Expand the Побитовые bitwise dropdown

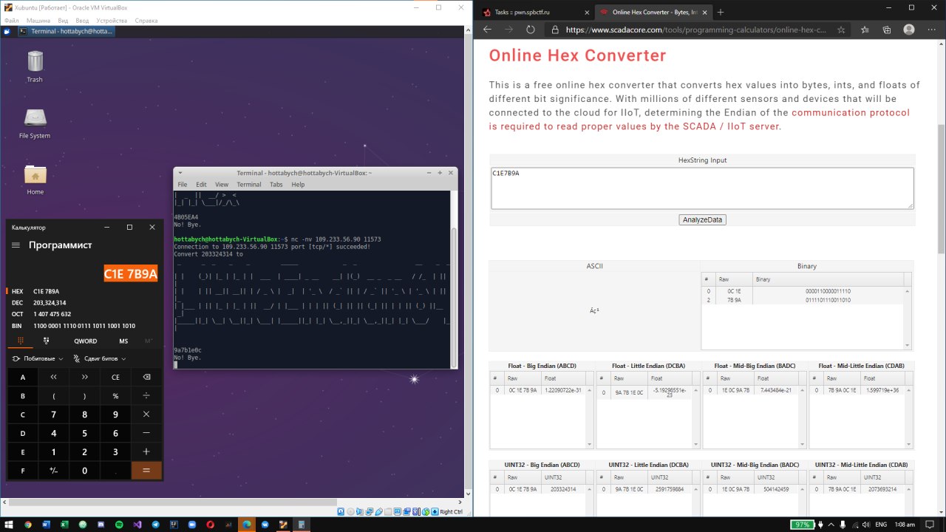pos(38,358)
